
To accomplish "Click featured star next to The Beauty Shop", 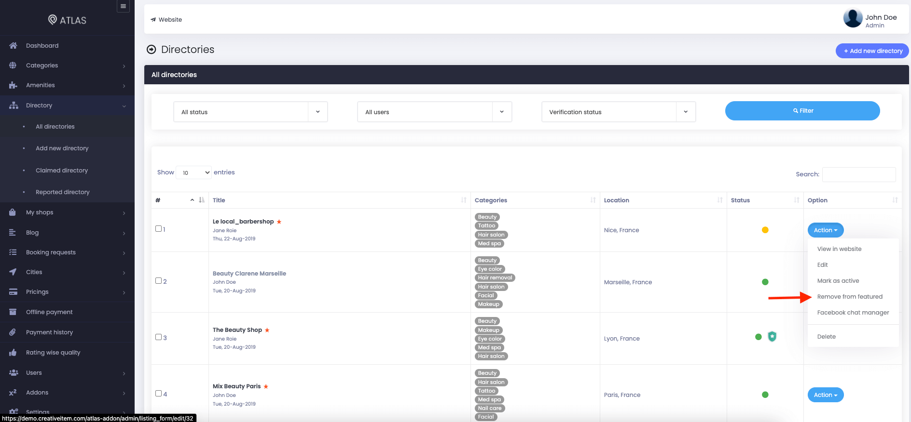I will (x=267, y=330).
